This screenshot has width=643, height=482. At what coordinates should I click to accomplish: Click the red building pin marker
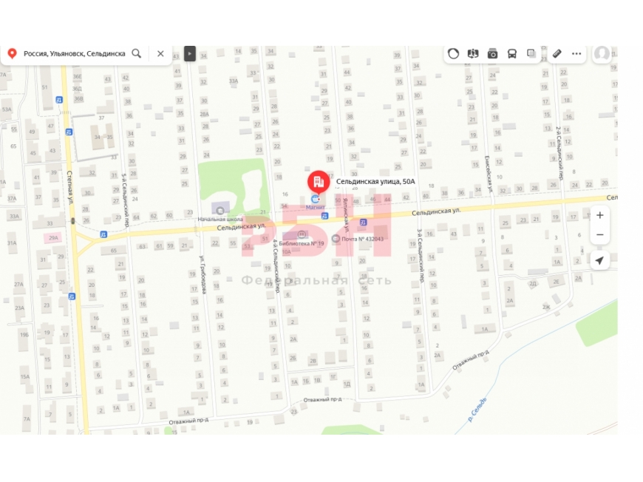pyautogui.click(x=319, y=182)
